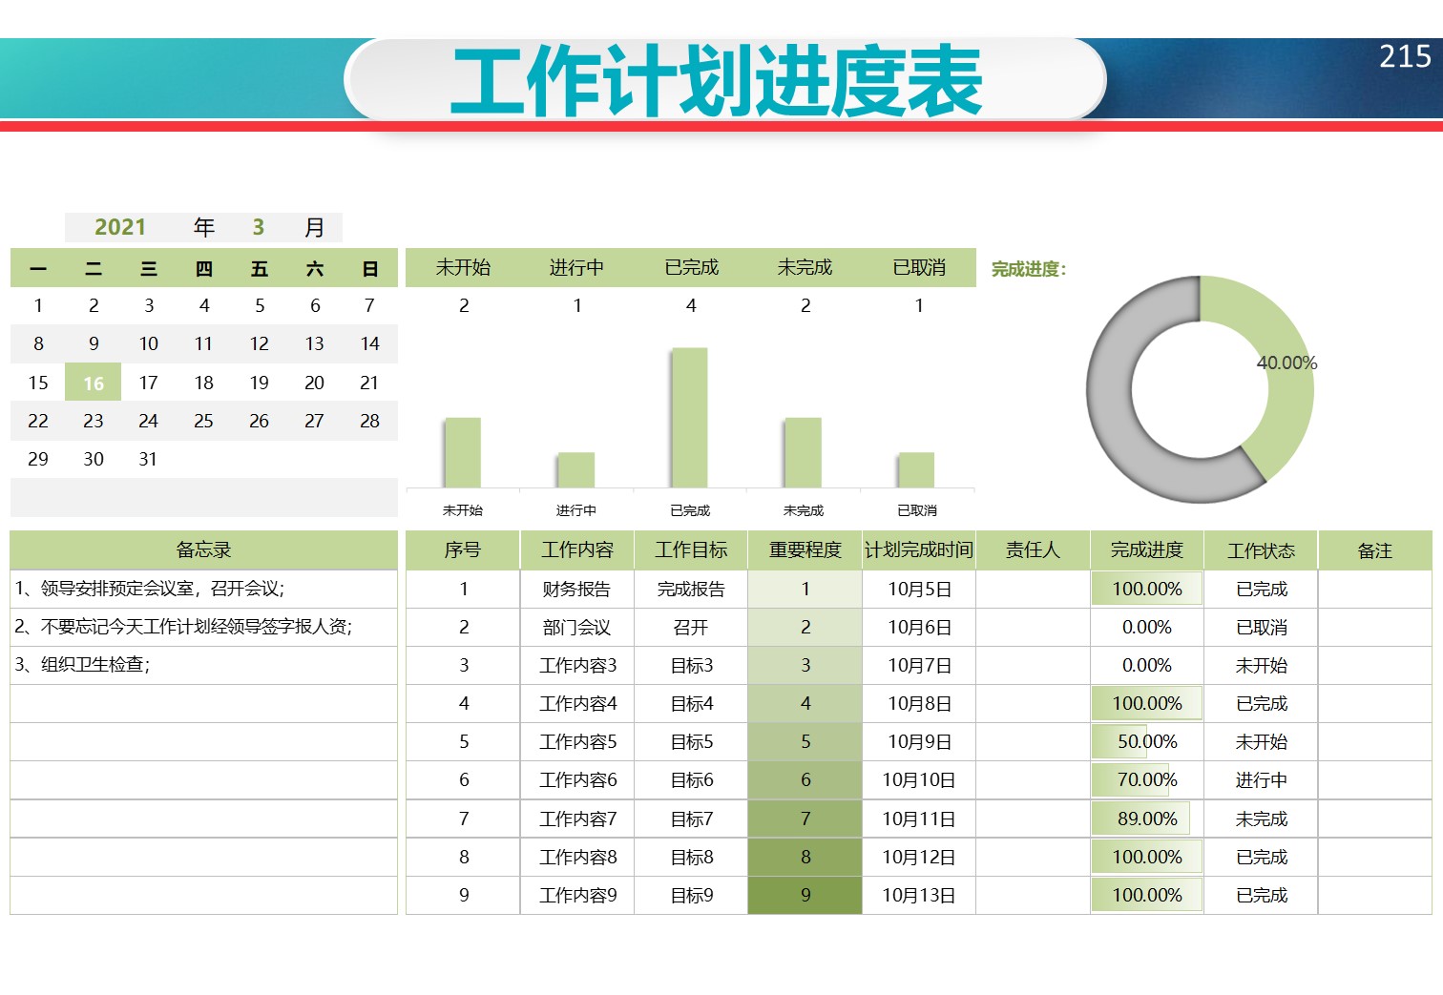Click the 未完成 status summary header

805,268
